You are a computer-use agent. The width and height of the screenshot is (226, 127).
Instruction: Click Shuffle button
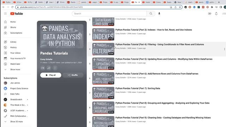(73, 75)
